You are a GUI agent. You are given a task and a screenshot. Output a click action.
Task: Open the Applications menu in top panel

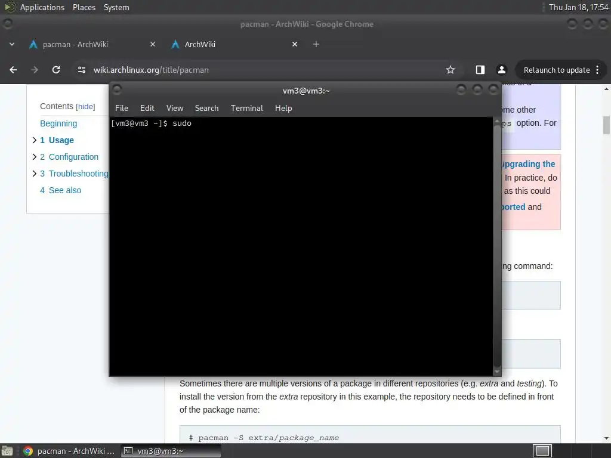point(42,7)
